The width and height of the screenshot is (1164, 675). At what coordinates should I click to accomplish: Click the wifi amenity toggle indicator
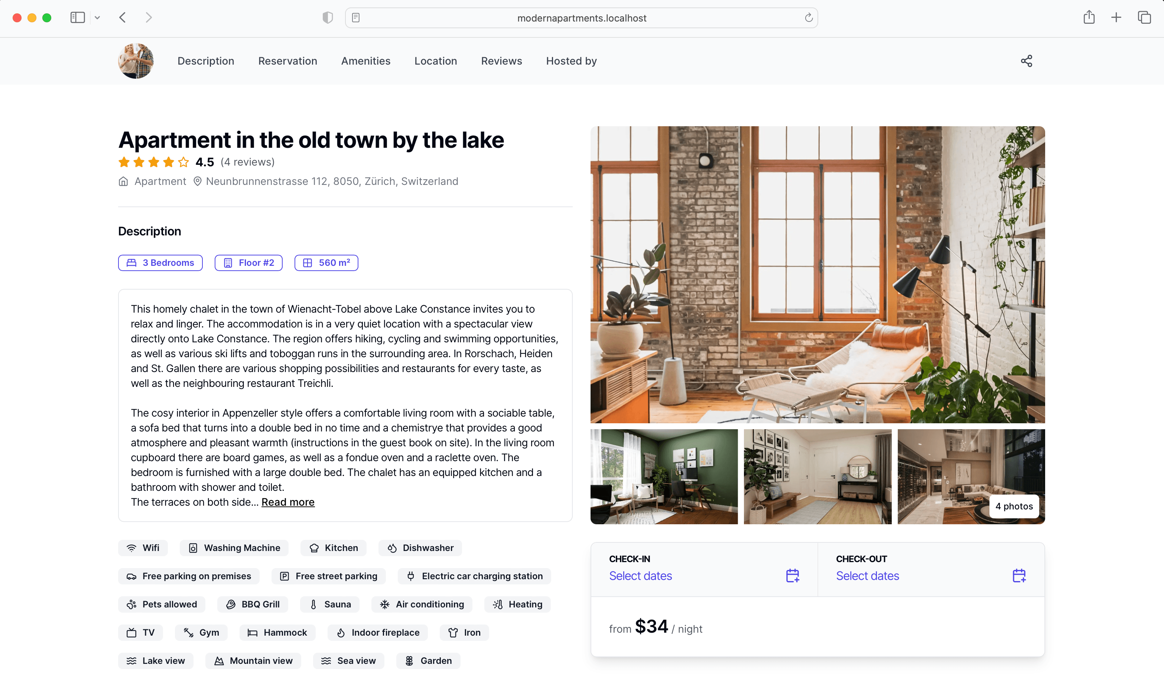(x=144, y=548)
